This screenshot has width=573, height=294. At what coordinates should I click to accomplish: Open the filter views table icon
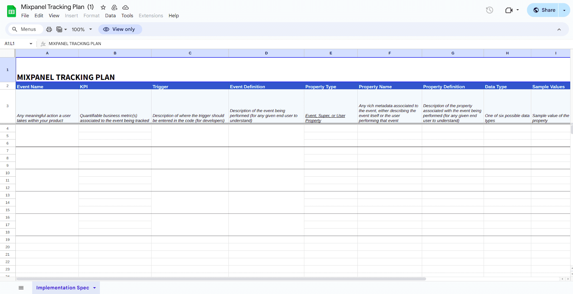click(x=59, y=29)
